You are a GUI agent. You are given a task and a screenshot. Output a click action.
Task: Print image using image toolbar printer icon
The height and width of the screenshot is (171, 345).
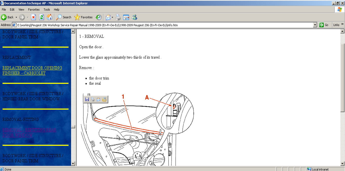point(93,99)
